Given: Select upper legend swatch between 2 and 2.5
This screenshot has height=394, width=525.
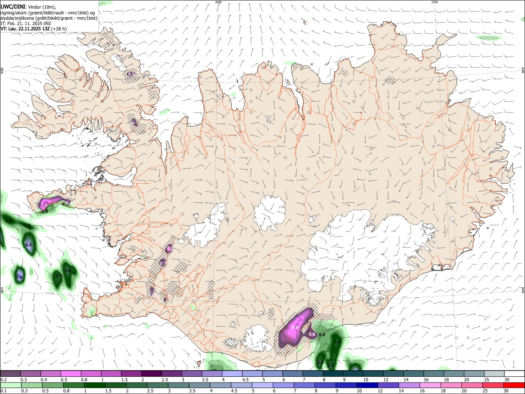Looking at the screenshot, I should (x=151, y=373).
